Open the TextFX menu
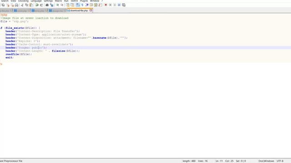 coord(74,1)
